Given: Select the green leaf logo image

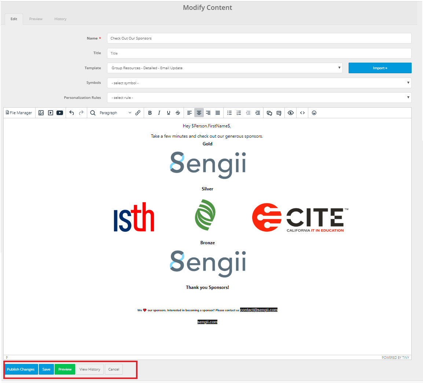Looking at the screenshot, I should [x=205, y=215].
